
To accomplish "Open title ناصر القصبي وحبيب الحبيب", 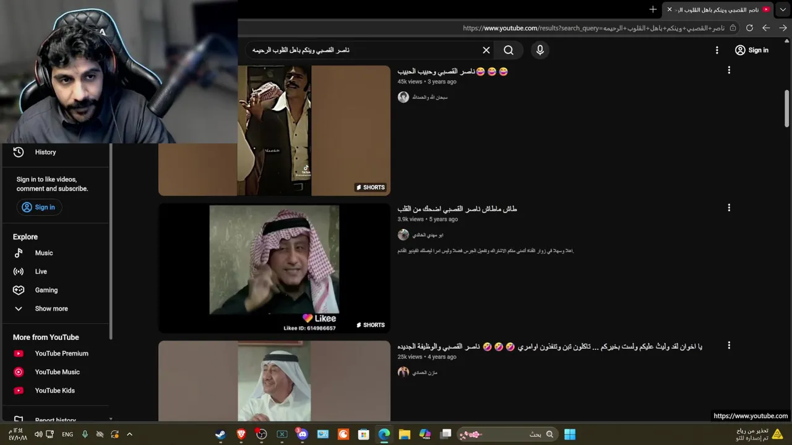I will tap(453, 72).
